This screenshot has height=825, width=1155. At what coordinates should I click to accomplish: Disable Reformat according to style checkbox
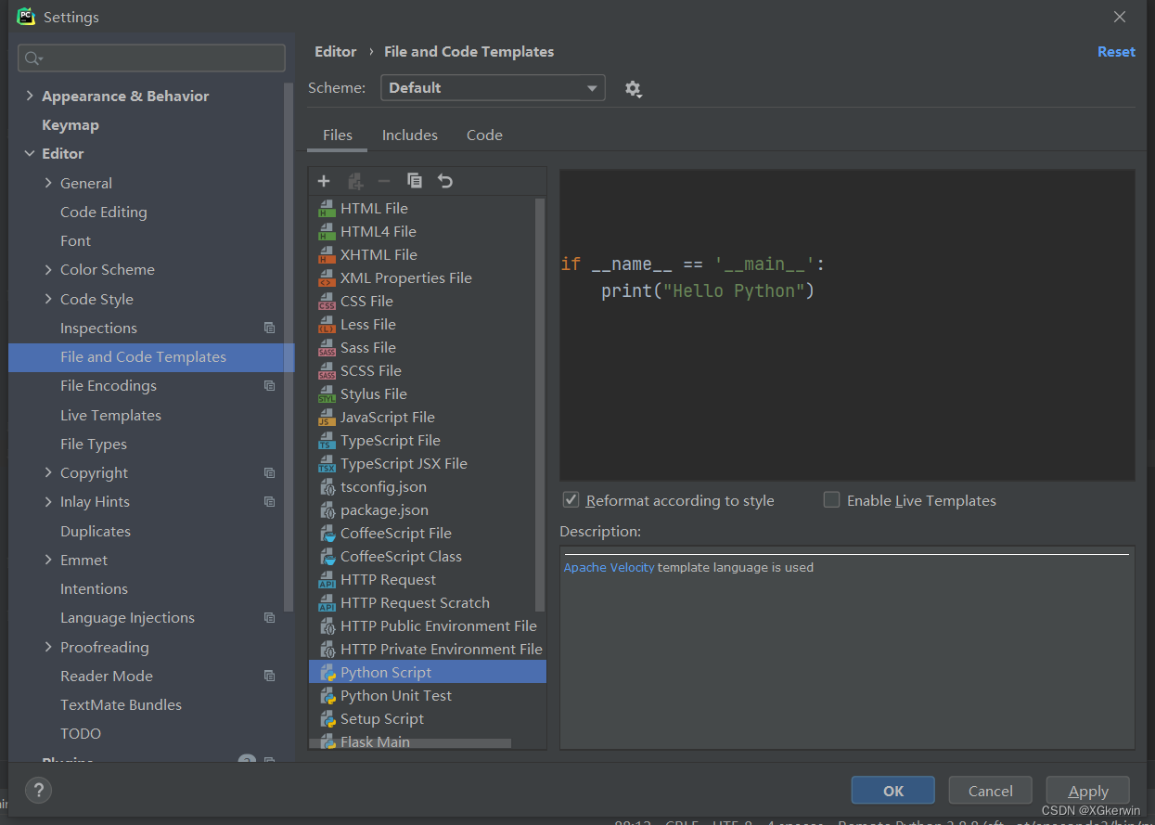pyautogui.click(x=571, y=500)
